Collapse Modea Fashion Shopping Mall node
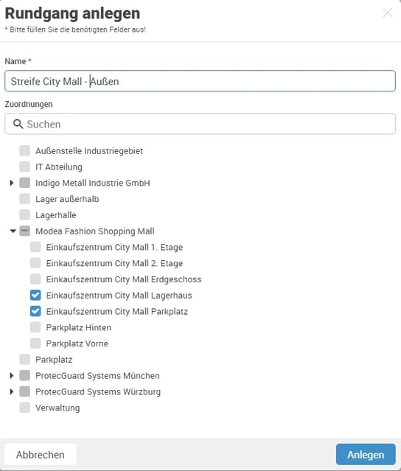Screen dimensions: 401x471 13,231
